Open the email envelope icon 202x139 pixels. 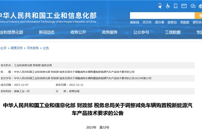click(184, 6)
